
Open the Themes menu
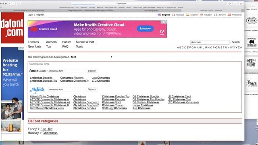click(33, 42)
